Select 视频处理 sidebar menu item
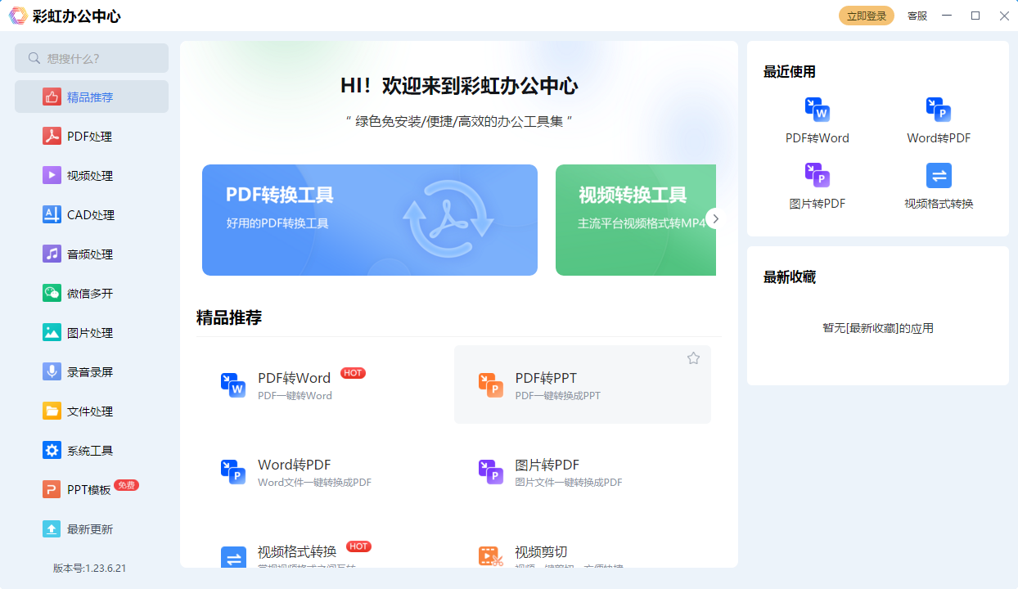This screenshot has height=589, width=1018. click(x=92, y=175)
